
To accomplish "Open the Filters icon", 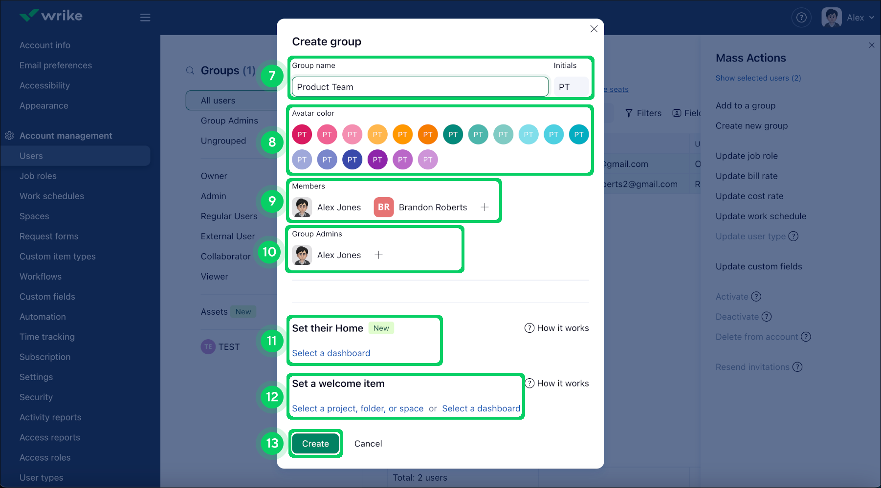I will tap(629, 113).
